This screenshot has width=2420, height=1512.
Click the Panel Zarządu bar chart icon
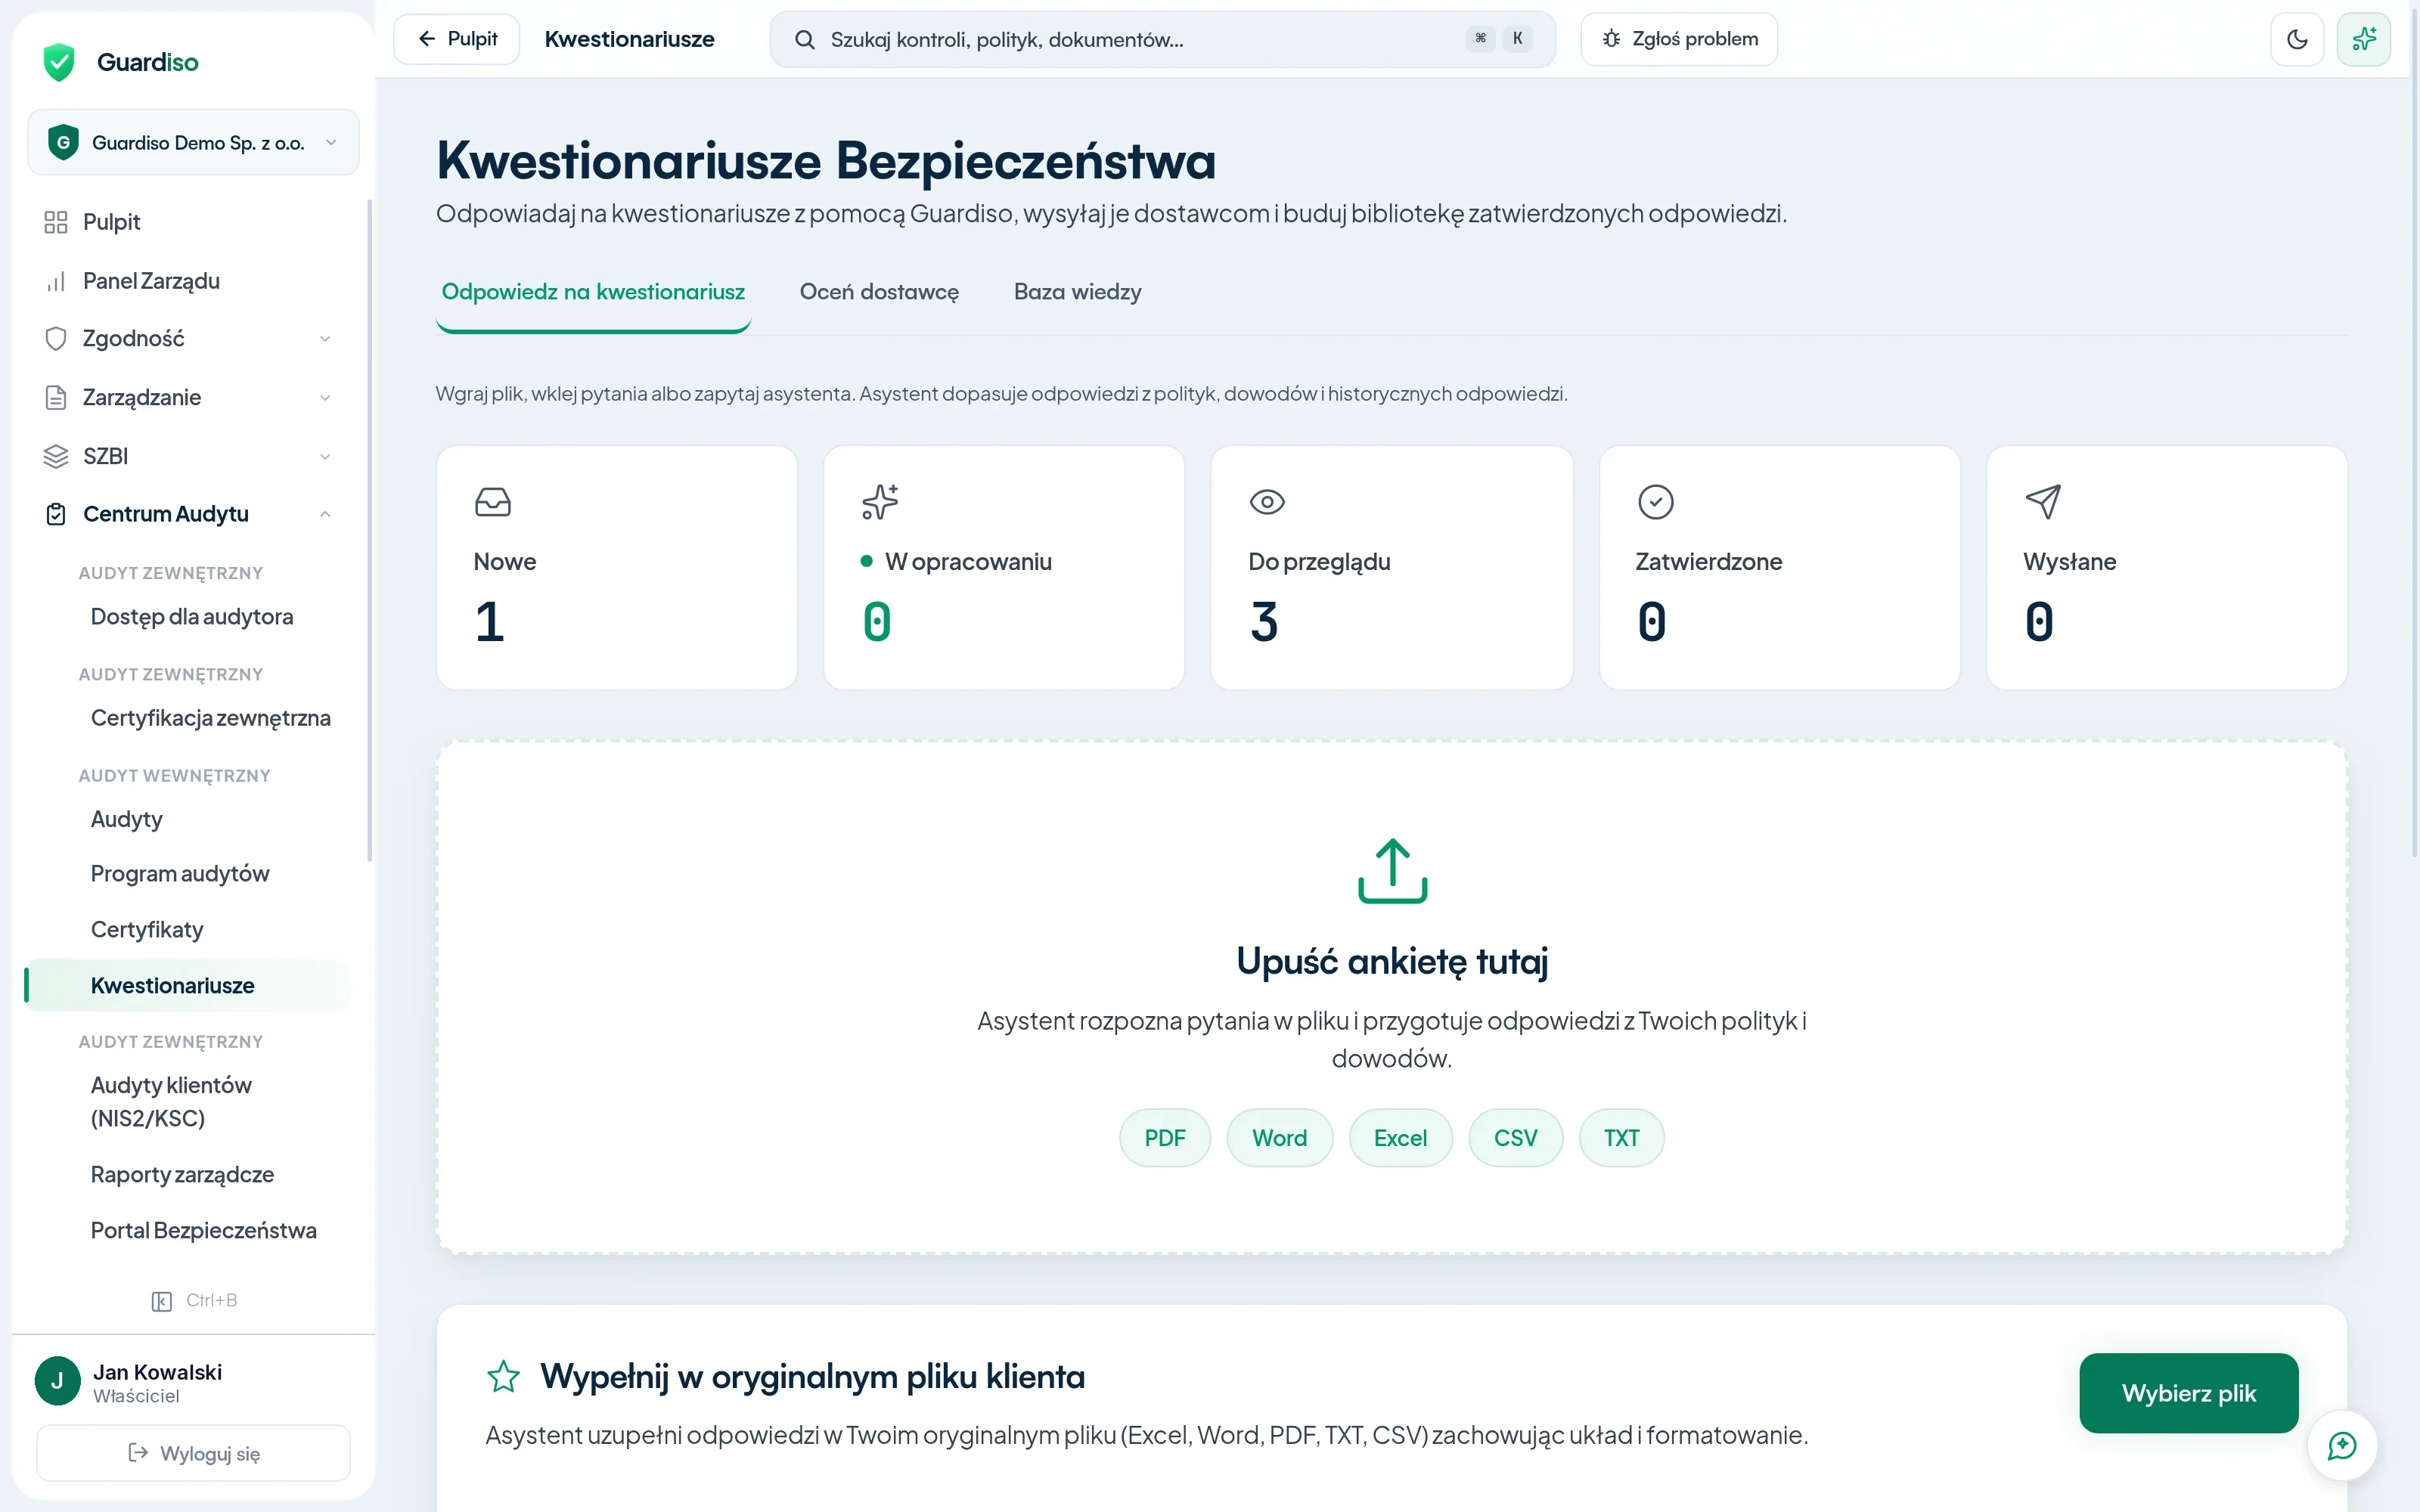56,281
